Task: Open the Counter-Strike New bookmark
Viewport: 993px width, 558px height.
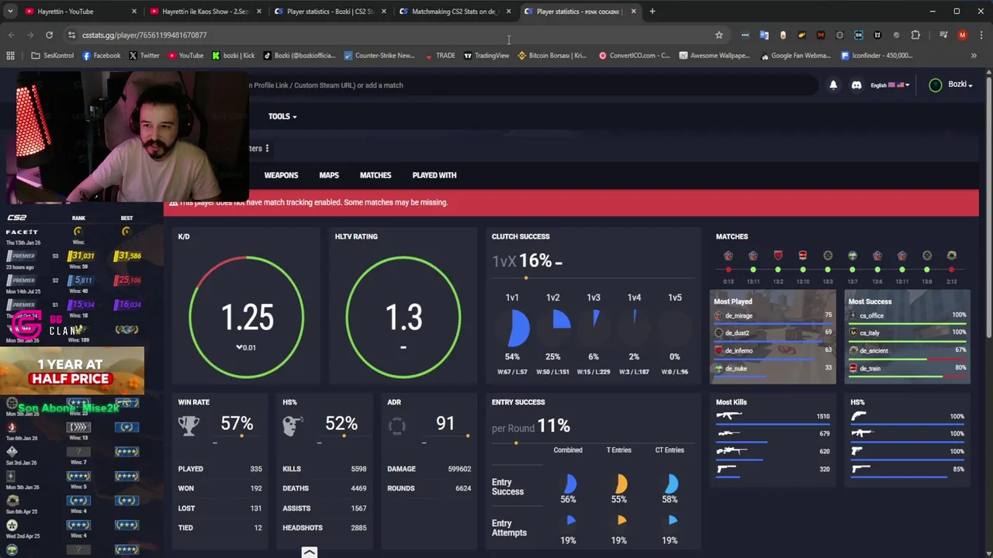Action: point(379,56)
